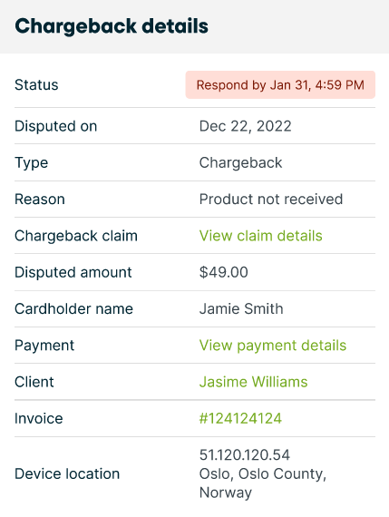Click the Respond by Jan 31 status badge
The image size is (389, 517).
click(x=280, y=84)
